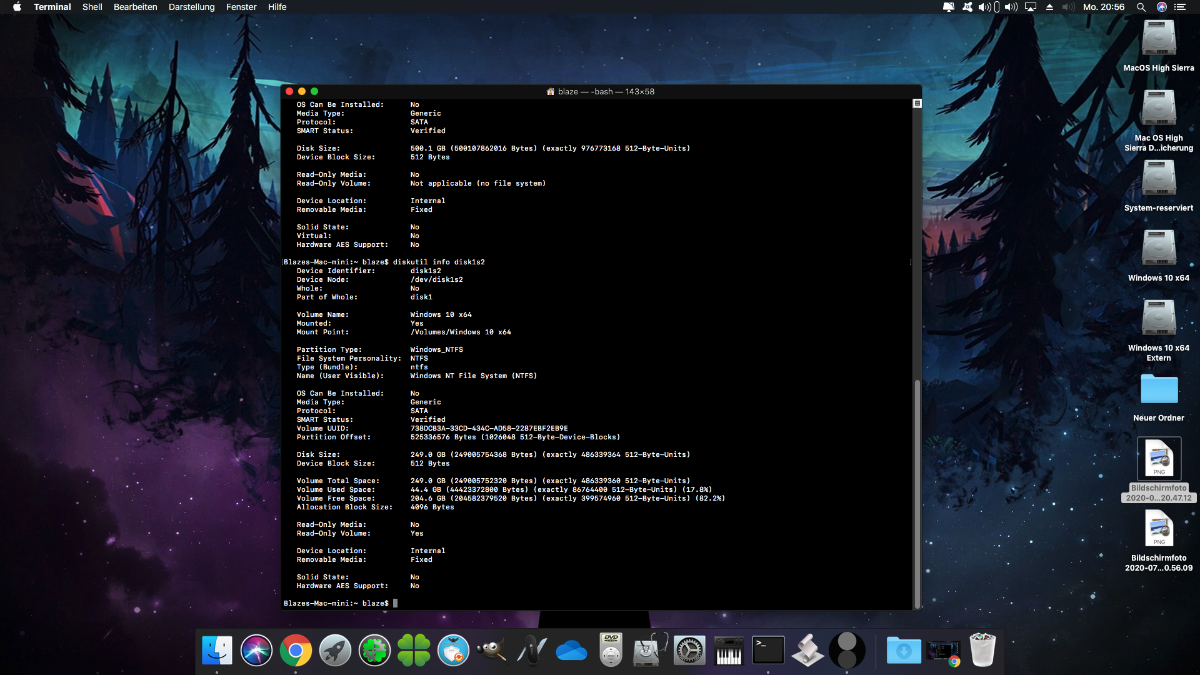The image size is (1200, 675).
Task: Open Google Chrome from the dock
Action: 296,651
